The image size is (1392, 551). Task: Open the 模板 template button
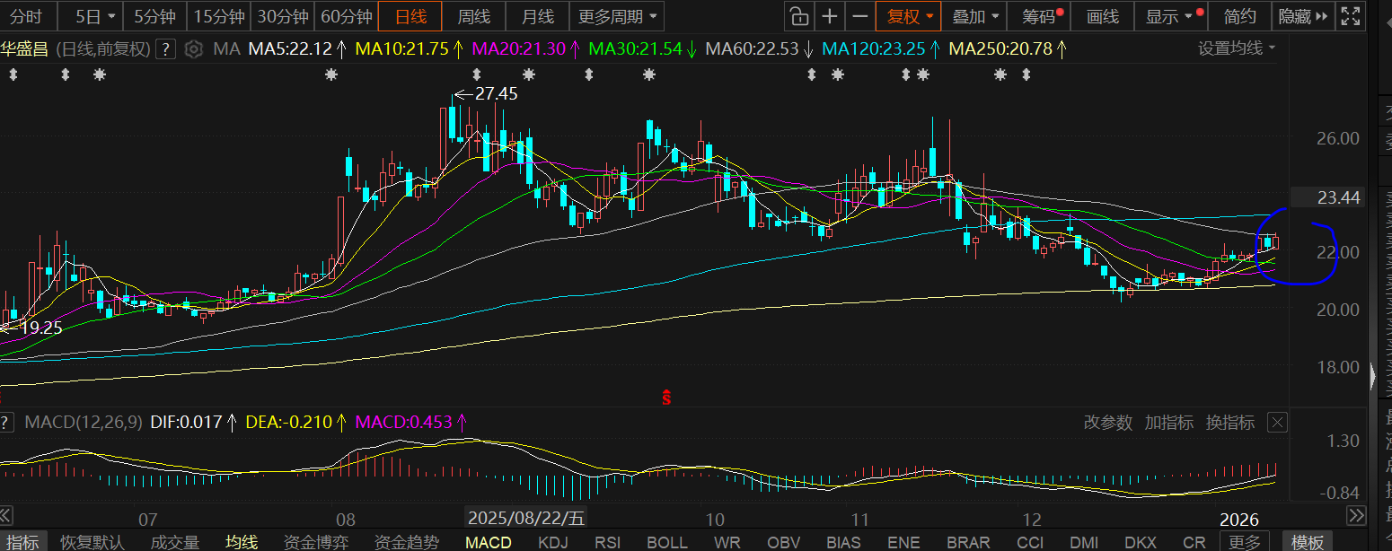pyautogui.click(x=1308, y=542)
